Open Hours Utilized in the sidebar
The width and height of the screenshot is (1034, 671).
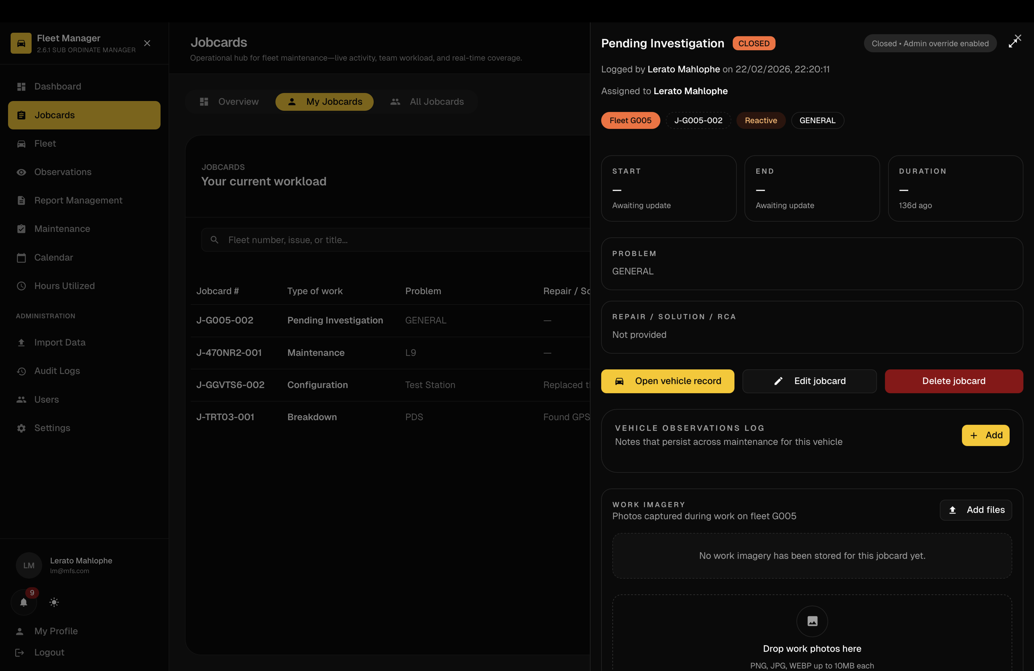click(x=84, y=286)
